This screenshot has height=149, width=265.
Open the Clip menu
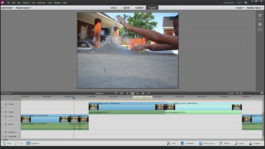point(19,3)
